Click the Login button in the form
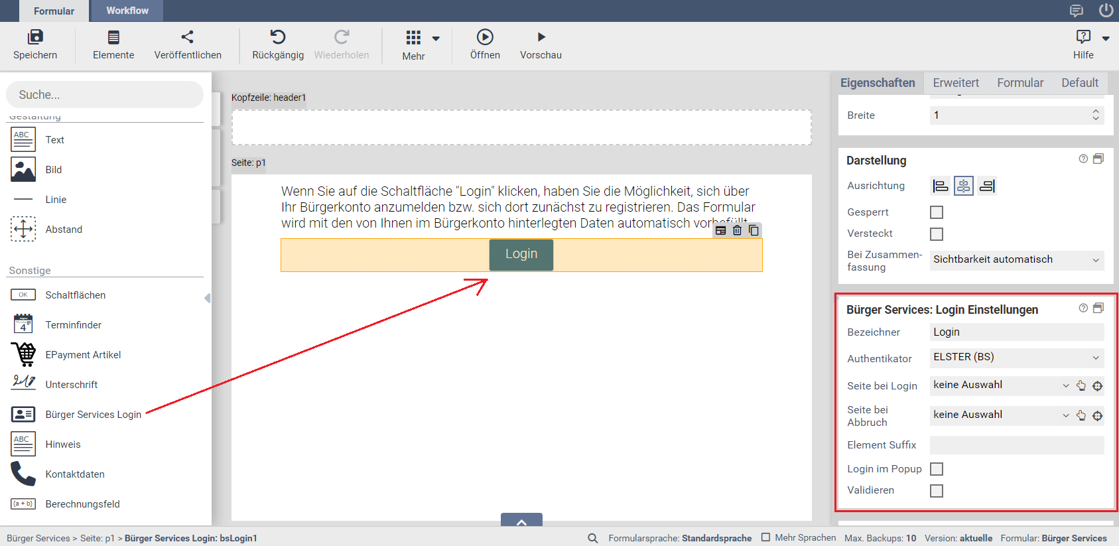 (x=521, y=255)
